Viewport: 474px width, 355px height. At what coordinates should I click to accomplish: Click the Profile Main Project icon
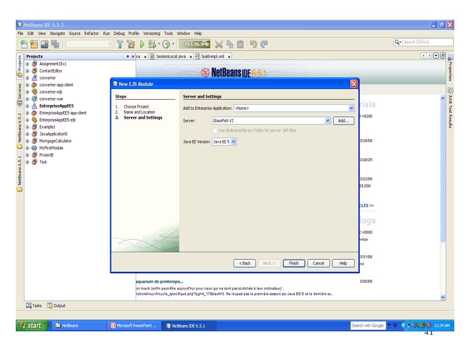point(166,44)
